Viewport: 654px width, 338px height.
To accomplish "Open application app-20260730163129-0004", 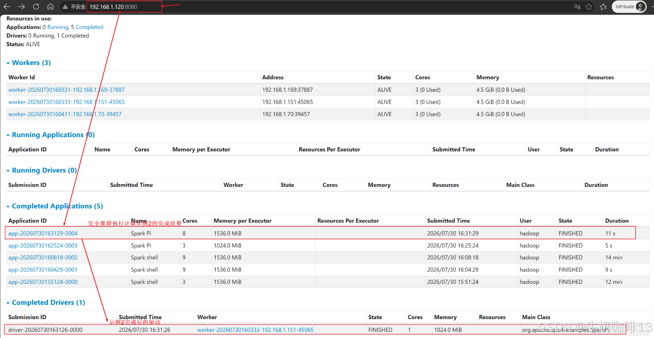I will (43, 234).
